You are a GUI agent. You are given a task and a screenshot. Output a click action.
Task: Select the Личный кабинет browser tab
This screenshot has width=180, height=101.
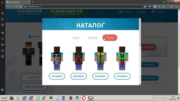click(18, 2)
